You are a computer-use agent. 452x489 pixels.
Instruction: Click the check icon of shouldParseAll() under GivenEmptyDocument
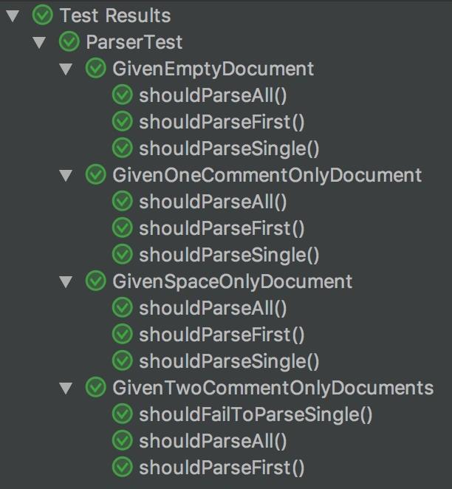coord(123,95)
